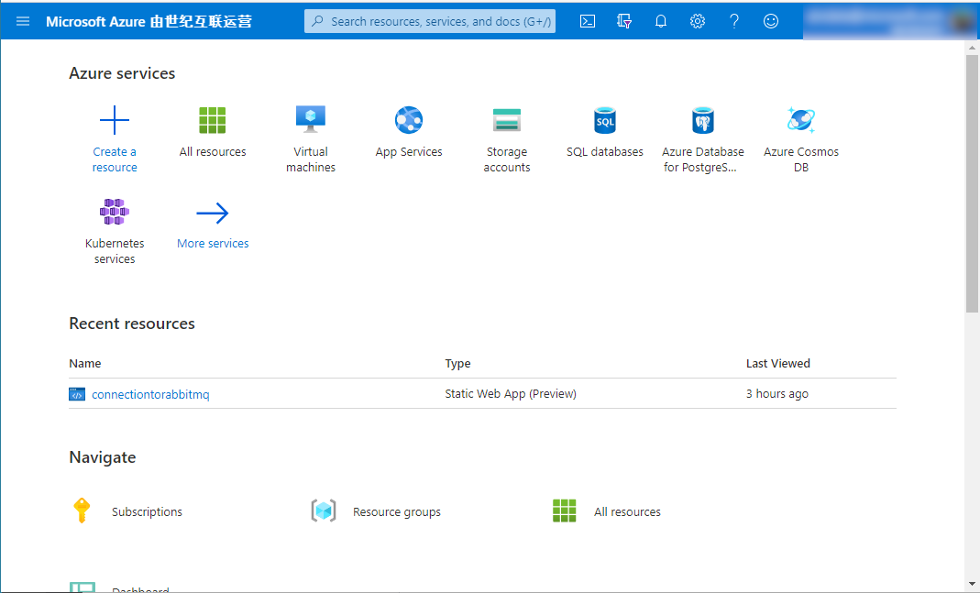Open Subscriptions in Navigate section
Screen dimensions: 980x593
147,511
